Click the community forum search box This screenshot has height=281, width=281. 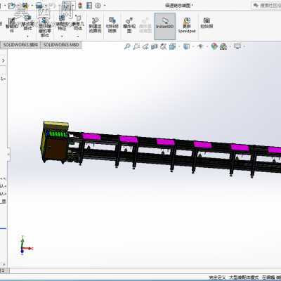(x=266, y=6)
